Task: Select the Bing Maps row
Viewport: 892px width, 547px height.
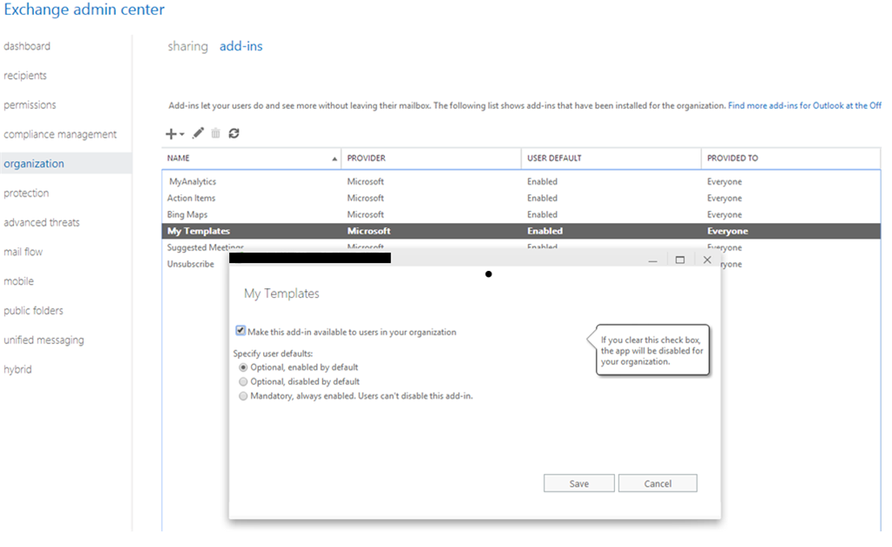Action: click(521, 214)
